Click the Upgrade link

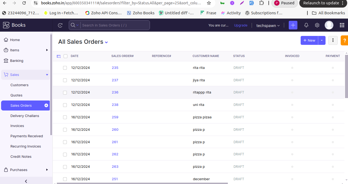pyautogui.click(x=241, y=25)
